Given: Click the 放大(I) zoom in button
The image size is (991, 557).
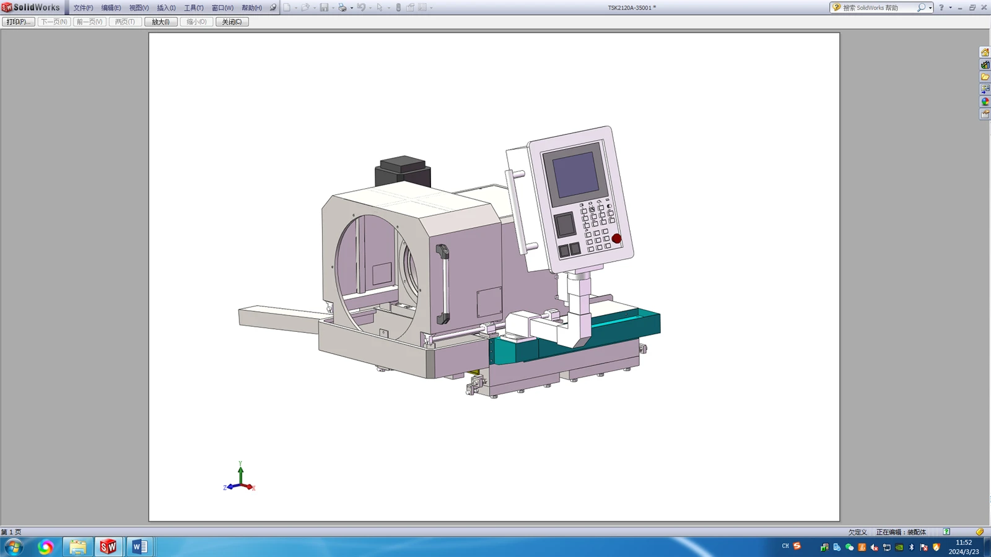Looking at the screenshot, I should 161,22.
